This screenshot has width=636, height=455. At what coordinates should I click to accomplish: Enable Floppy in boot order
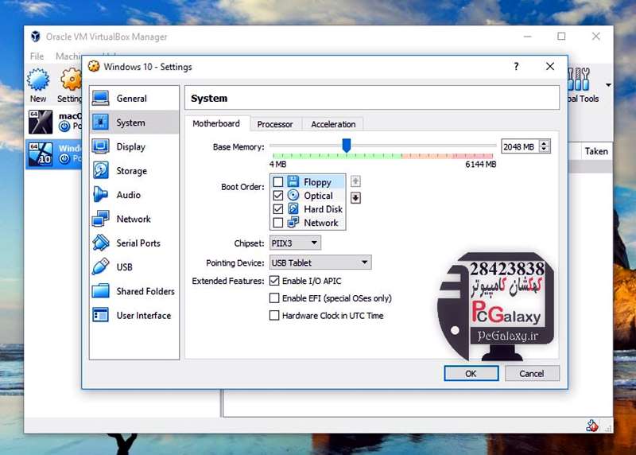click(x=278, y=182)
